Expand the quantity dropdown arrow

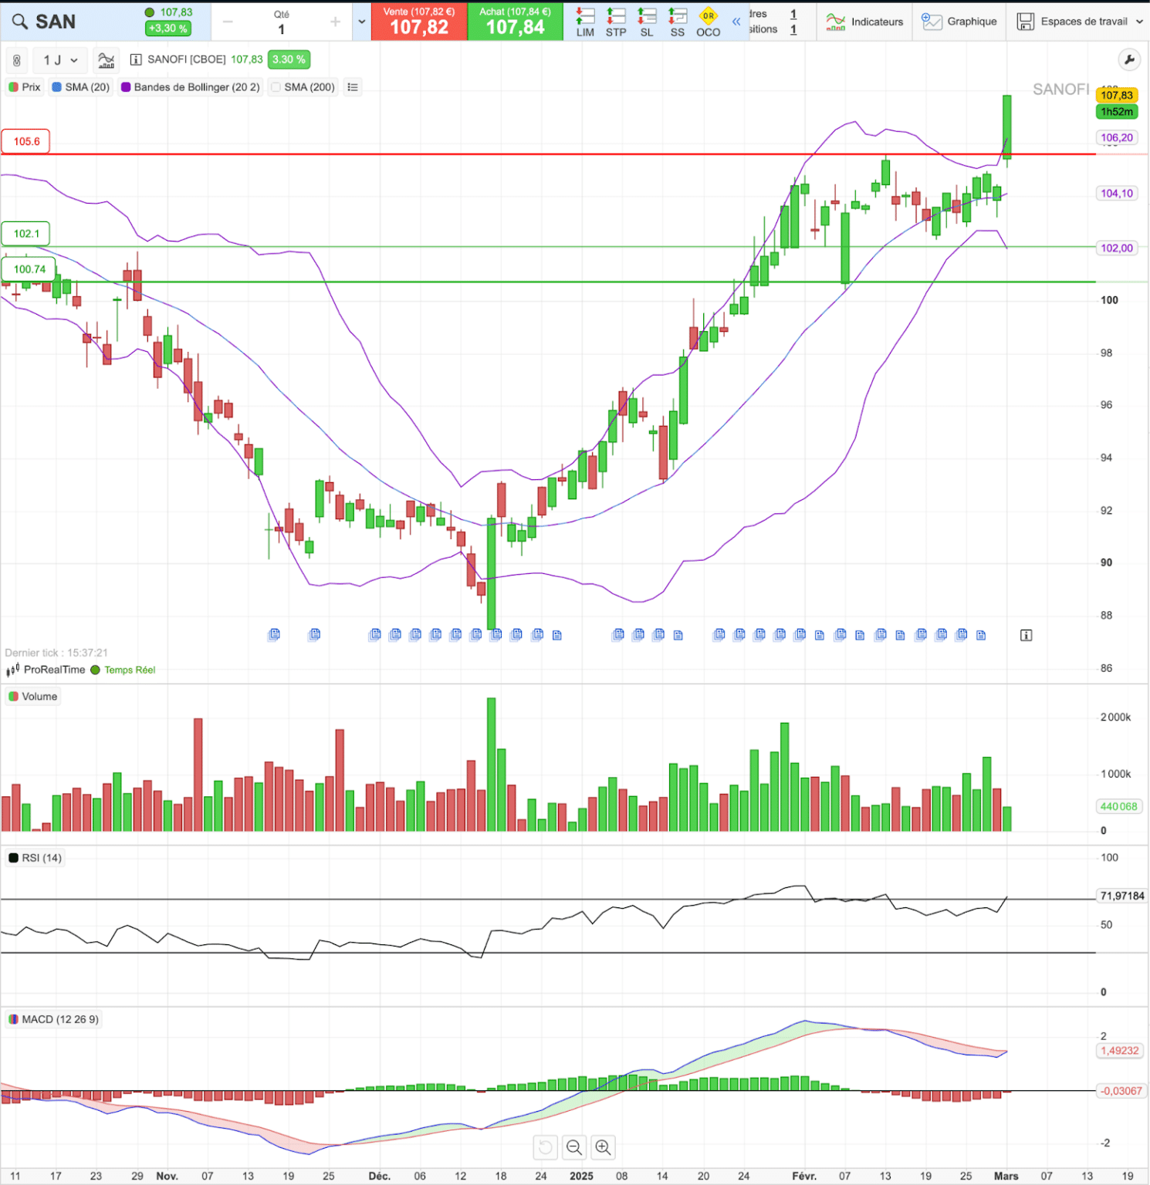coord(361,22)
